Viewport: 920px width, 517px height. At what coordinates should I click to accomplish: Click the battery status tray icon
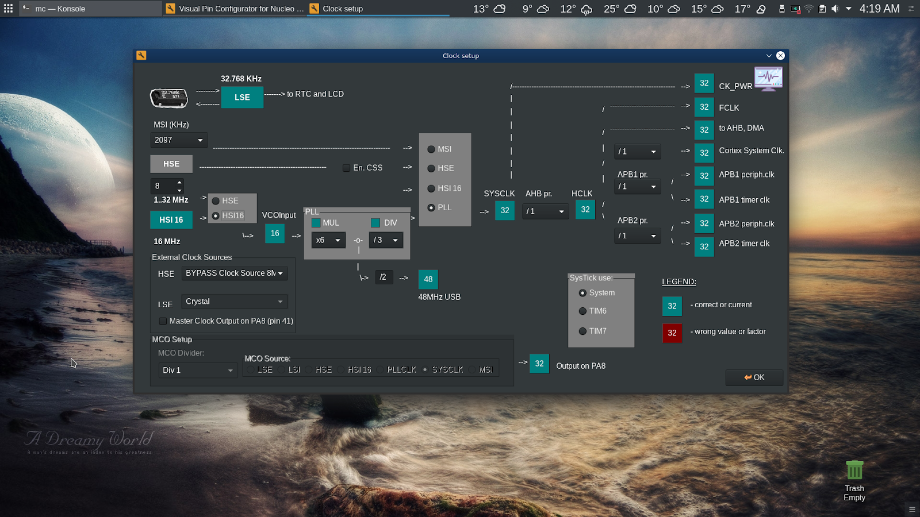795,9
